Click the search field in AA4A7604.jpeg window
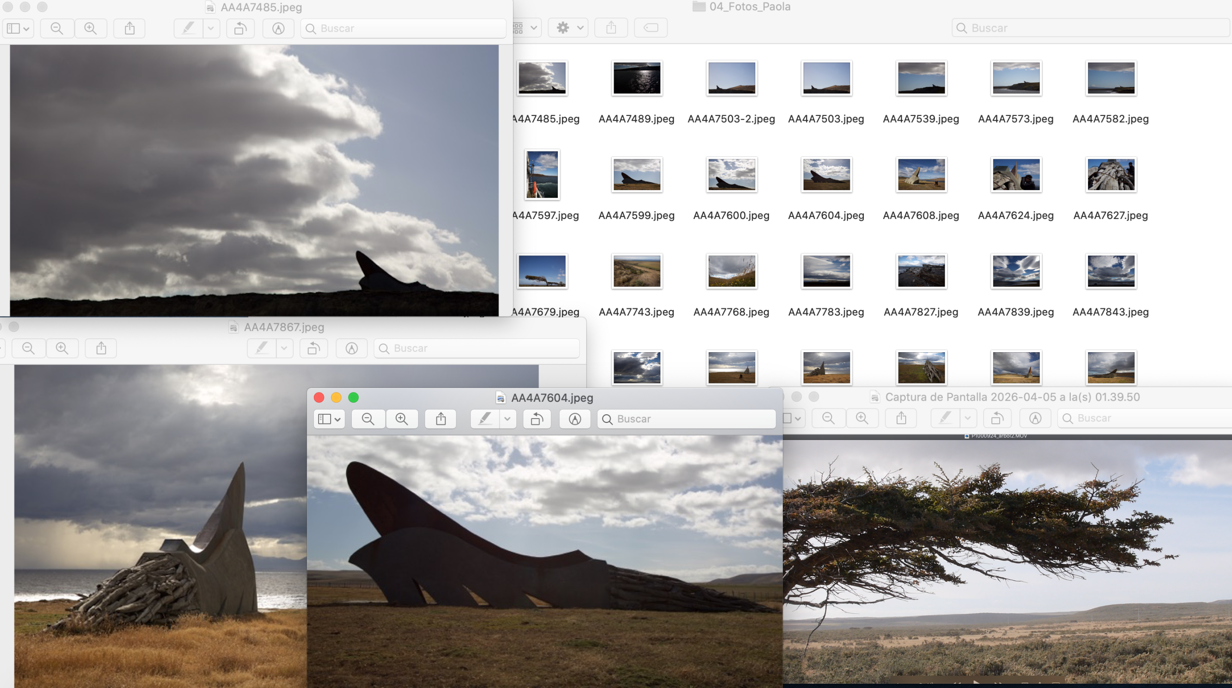Screen dimensions: 1232x688 pos(686,419)
